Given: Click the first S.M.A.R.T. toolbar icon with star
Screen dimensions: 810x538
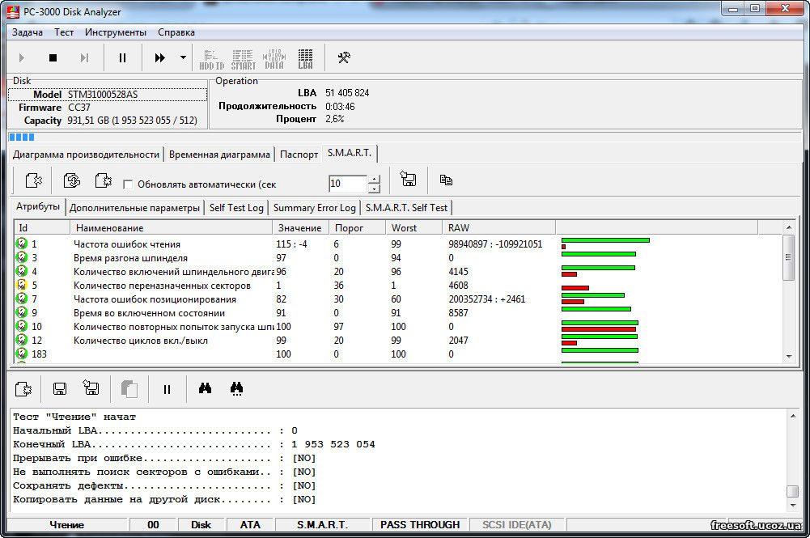Looking at the screenshot, I should click(33, 180).
